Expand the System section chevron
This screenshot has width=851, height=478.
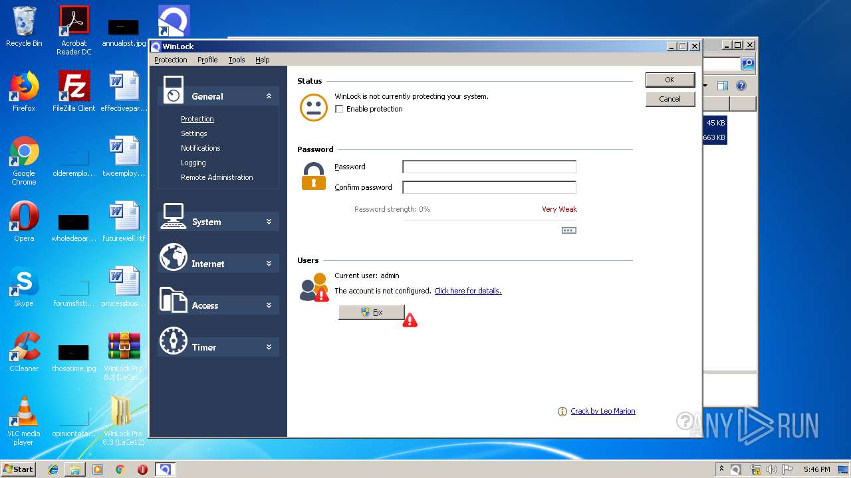(269, 222)
